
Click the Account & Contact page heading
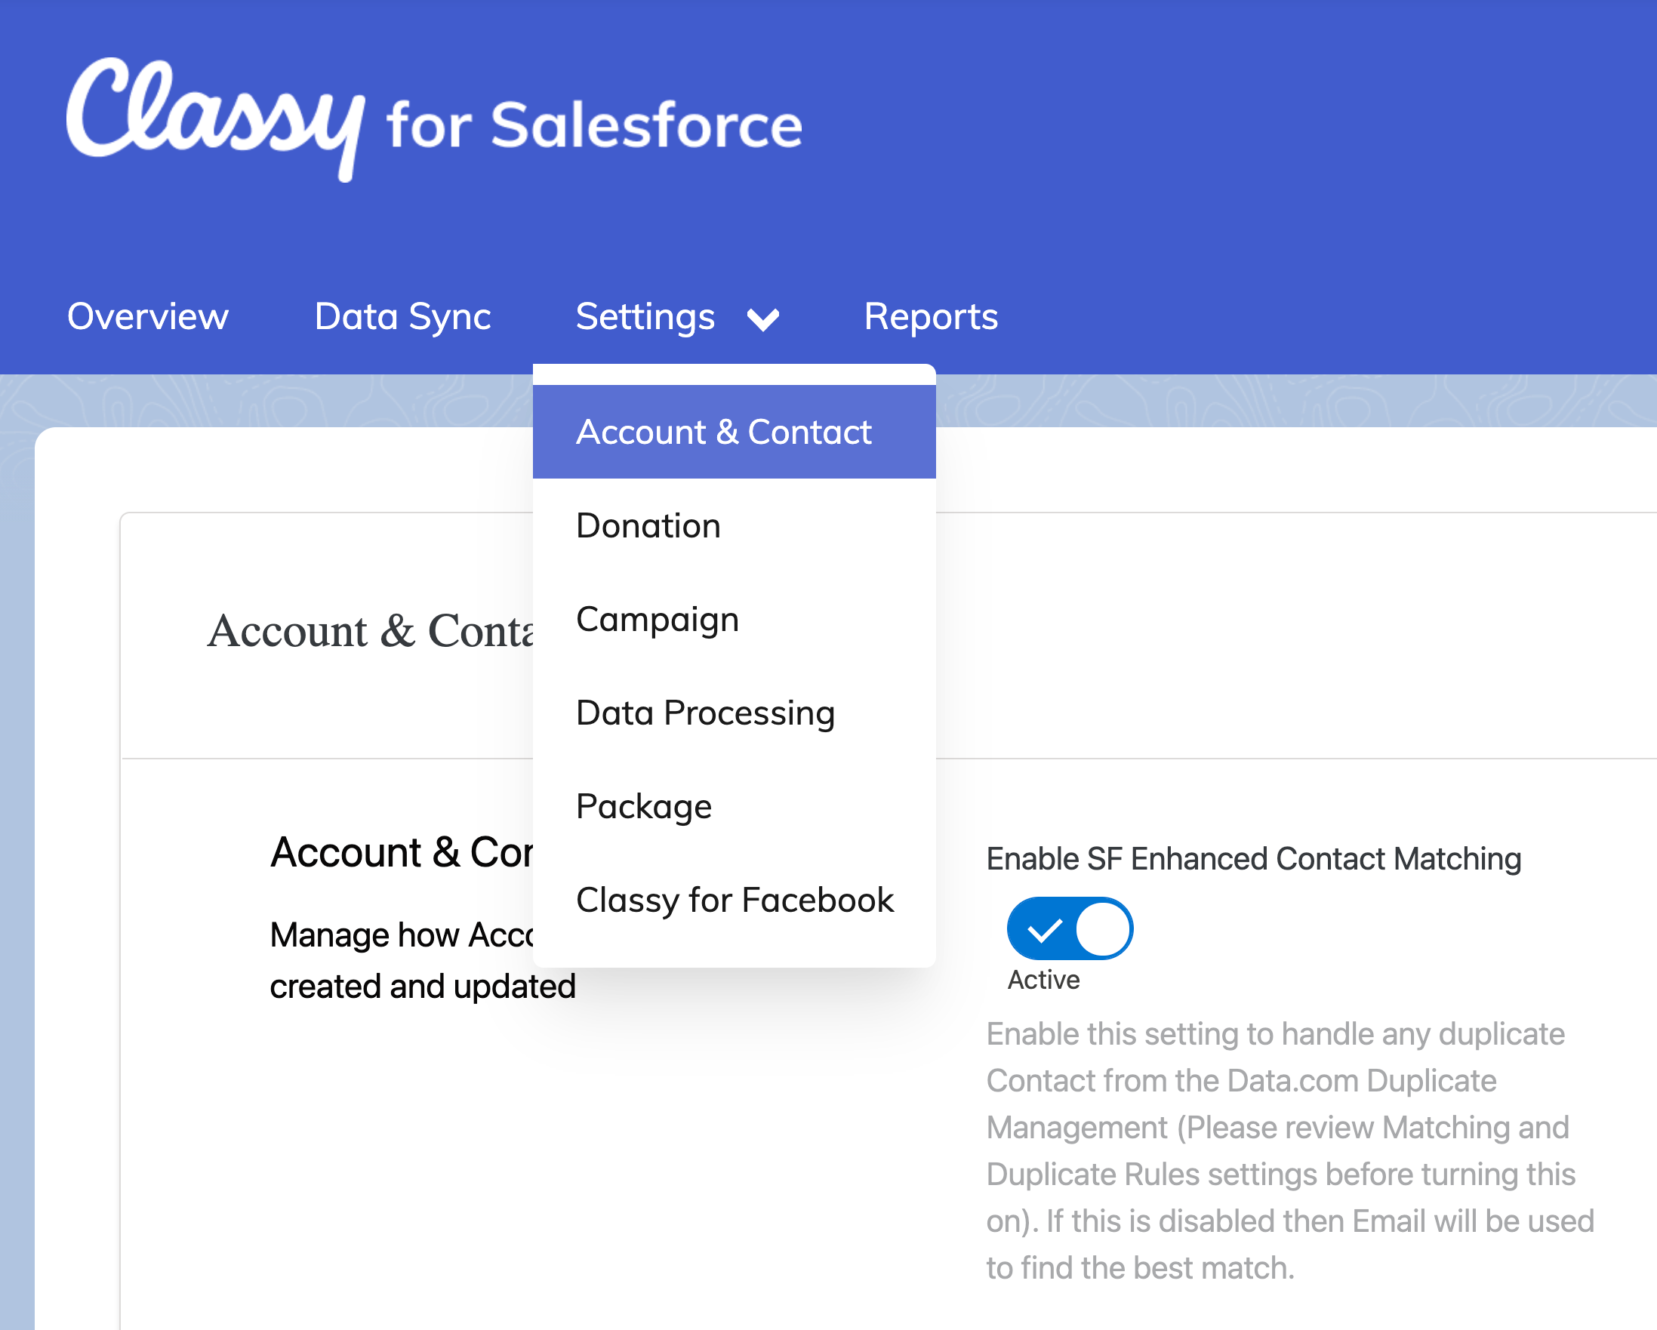pyautogui.click(x=371, y=631)
